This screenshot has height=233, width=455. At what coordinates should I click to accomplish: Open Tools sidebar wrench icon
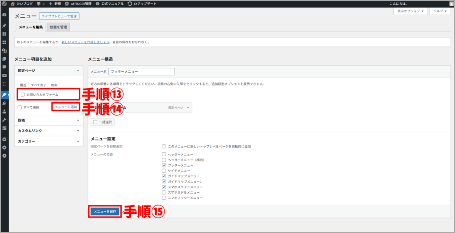click(4, 120)
